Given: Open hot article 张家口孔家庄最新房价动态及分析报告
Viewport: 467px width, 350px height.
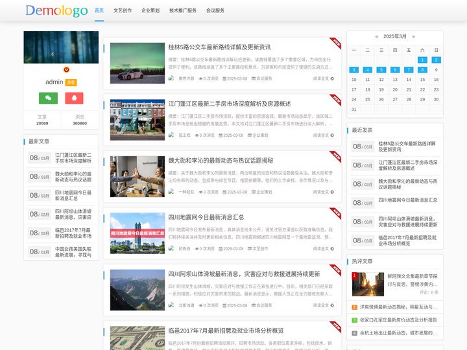Looking at the screenshot, I should pos(398,320).
